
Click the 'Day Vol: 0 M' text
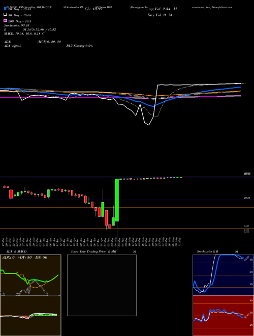(160, 15)
